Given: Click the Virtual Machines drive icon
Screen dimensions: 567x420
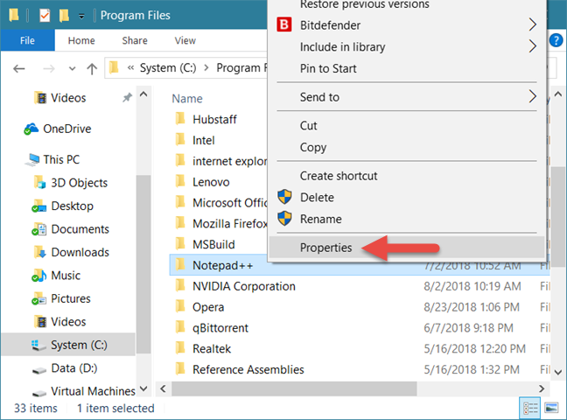Looking at the screenshot, I should click(x=39, y=393).
